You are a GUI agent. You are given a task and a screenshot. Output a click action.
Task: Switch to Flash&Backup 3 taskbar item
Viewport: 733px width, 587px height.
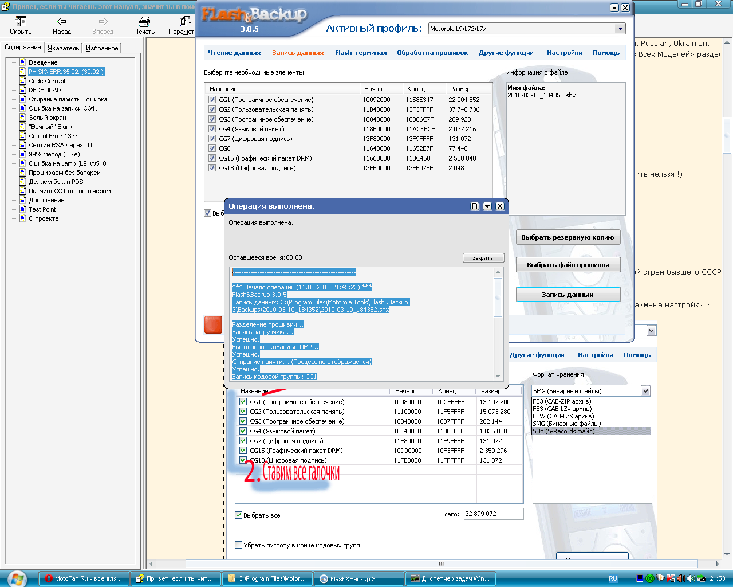[x=359, y=579]
